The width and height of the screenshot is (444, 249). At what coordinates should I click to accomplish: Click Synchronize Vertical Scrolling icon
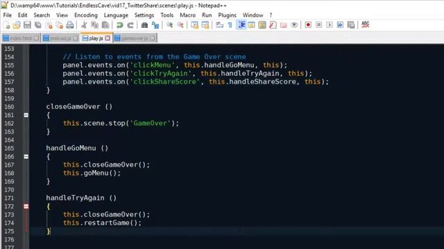194,25
